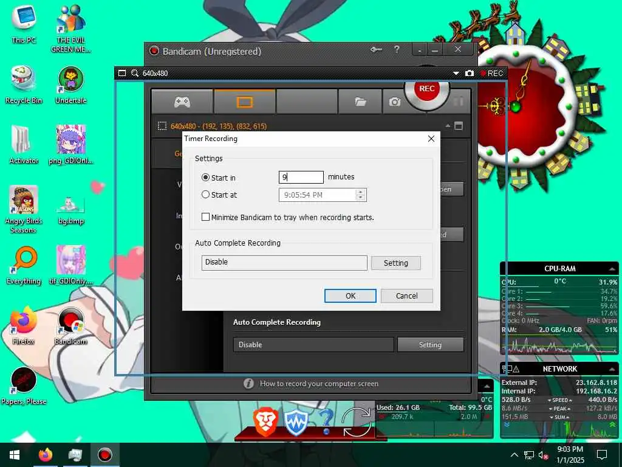Enable Minimize Bandicam to tray checkbox
The height and width of the screenshot is (467, 622).
(205, 217)
